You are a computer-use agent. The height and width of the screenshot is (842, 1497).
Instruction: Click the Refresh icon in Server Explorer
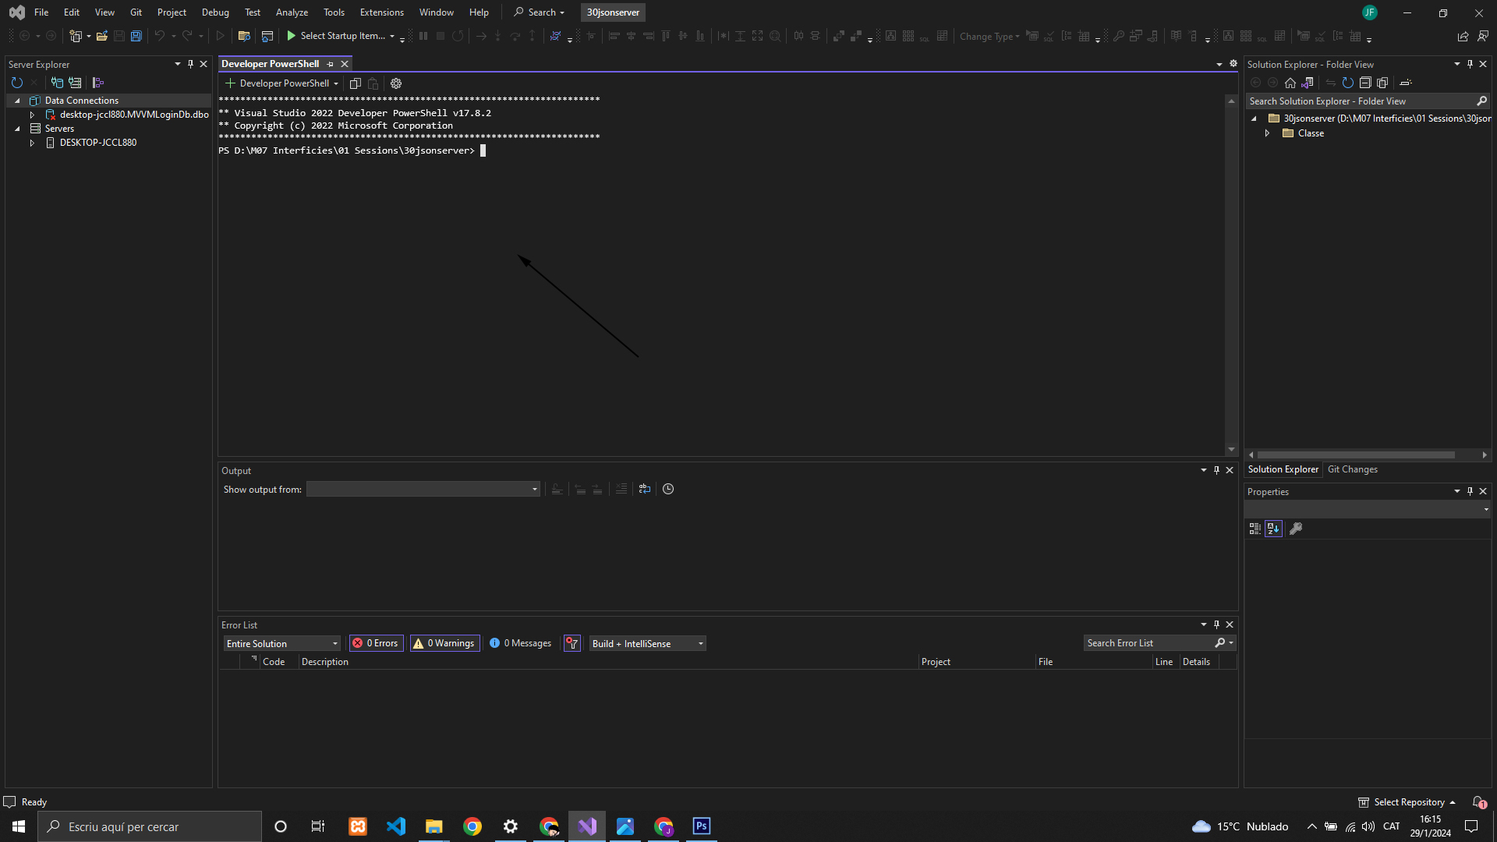17,83
